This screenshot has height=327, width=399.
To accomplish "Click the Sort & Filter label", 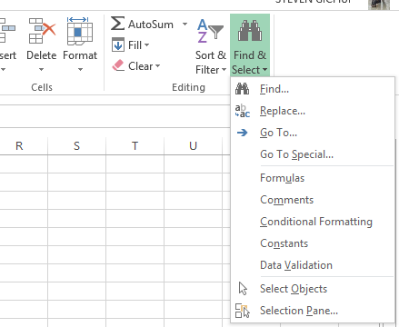I will [x=211, y=63].
